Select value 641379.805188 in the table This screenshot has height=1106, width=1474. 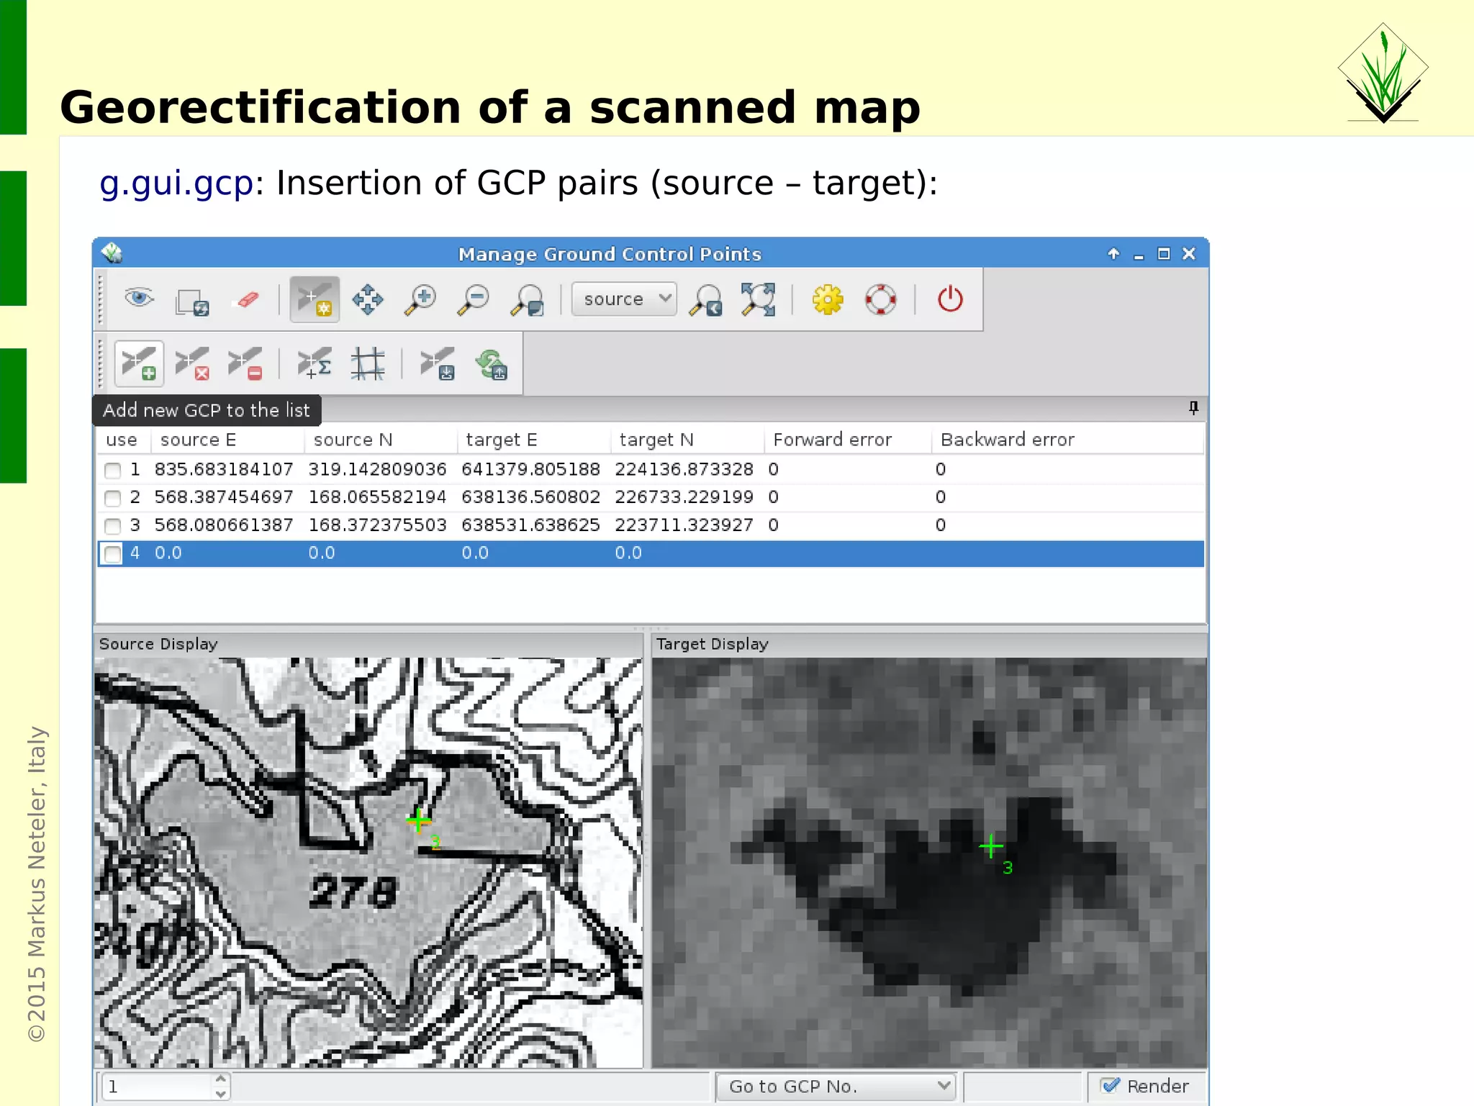[530, 469]
